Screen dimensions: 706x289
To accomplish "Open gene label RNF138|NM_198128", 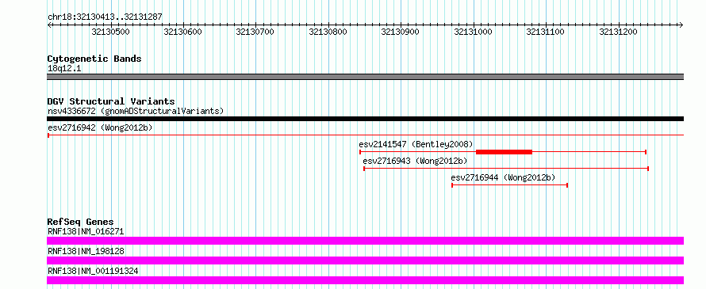I will pyautogui.click(x=86, y=251).
